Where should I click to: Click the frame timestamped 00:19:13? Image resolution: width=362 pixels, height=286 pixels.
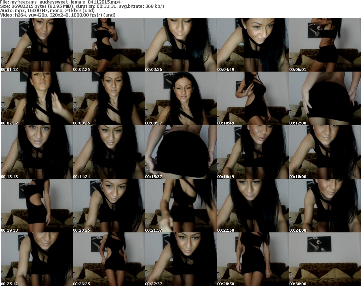pos(36,206)
